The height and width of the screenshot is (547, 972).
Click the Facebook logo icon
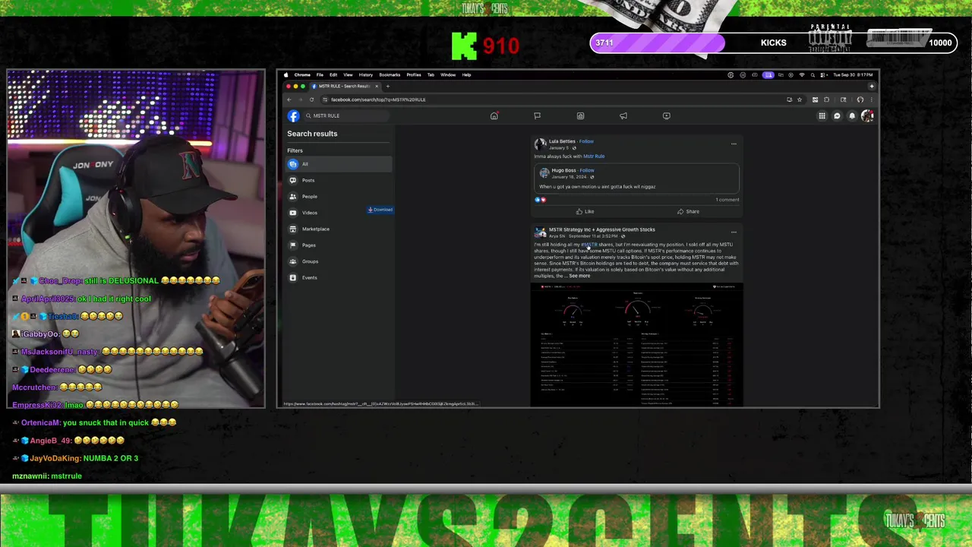(x=293, y=115)
